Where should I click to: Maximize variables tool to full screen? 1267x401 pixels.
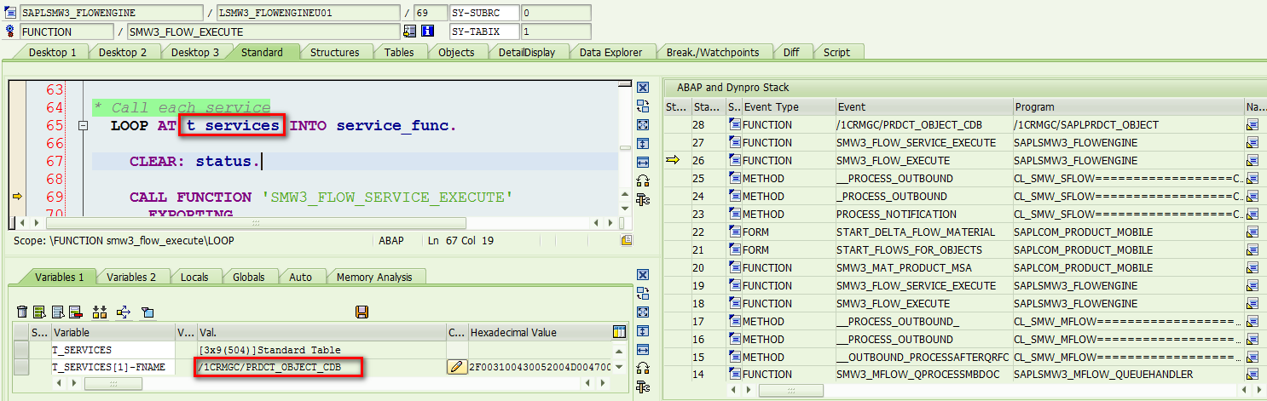644,312
